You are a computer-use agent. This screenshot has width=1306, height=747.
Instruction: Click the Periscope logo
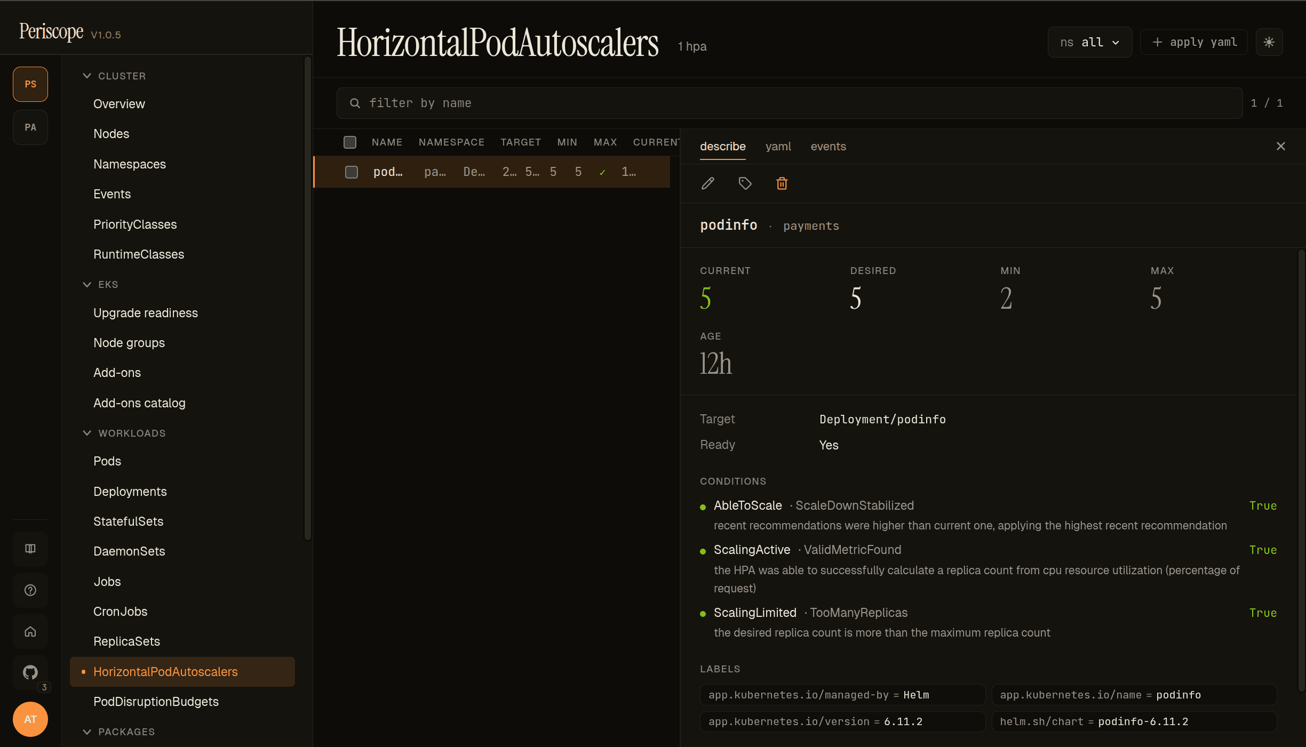point(51,31)
